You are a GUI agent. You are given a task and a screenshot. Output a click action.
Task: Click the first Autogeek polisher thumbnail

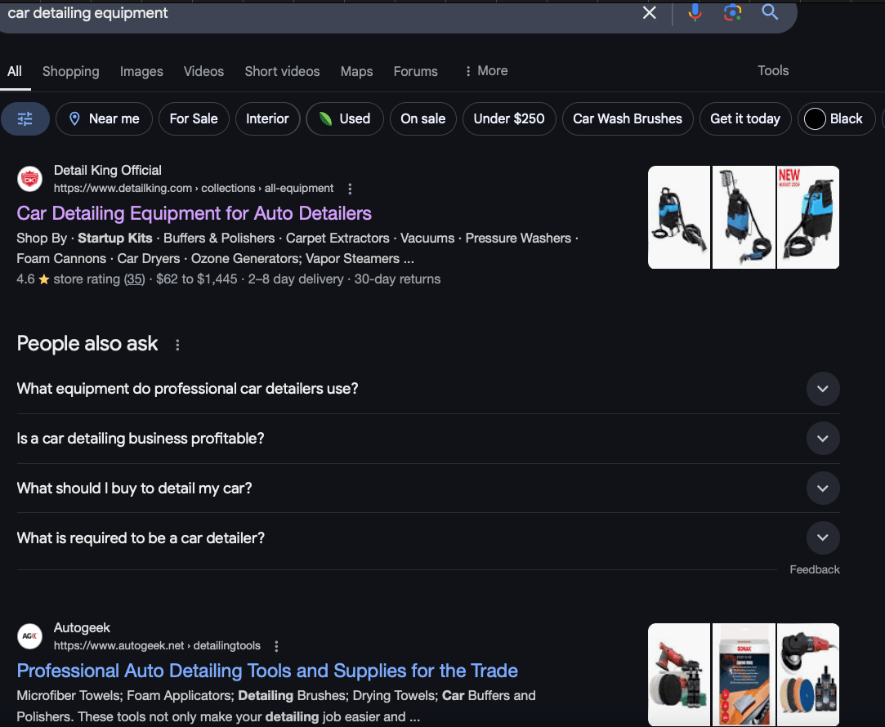point(678,675)
